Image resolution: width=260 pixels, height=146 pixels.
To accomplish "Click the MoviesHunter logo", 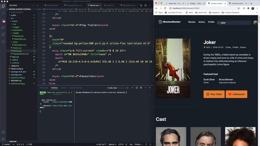I will 170,21.
